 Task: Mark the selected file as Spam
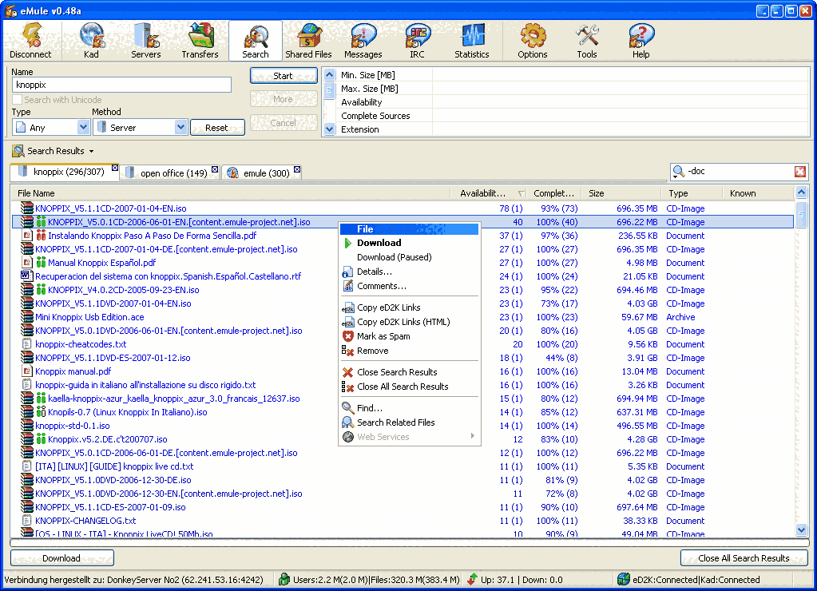(384, 336)
